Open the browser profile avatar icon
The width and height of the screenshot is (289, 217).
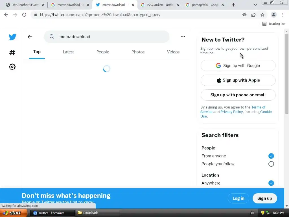[x=274, y=15]
